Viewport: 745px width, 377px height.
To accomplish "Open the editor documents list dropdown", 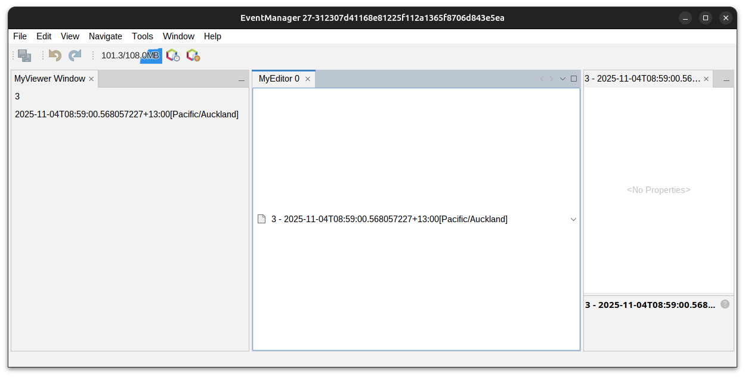I will (x=562, y=79).
